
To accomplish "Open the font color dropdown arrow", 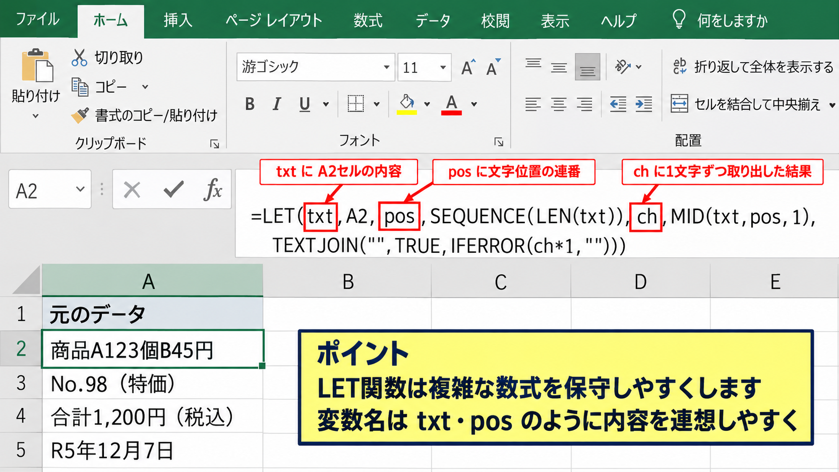I will 474,104.
